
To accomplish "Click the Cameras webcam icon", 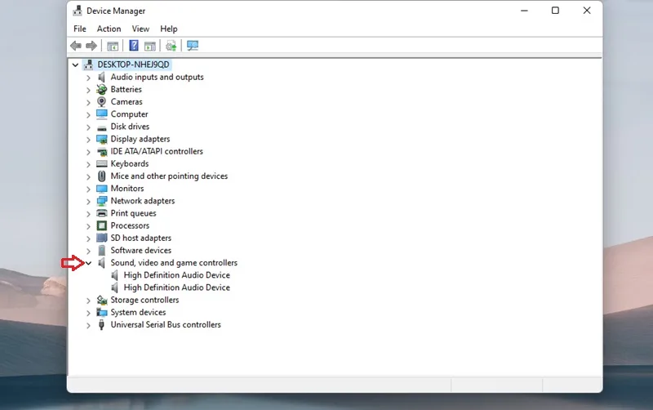I will pyautogui.click(x=101, y=101).
